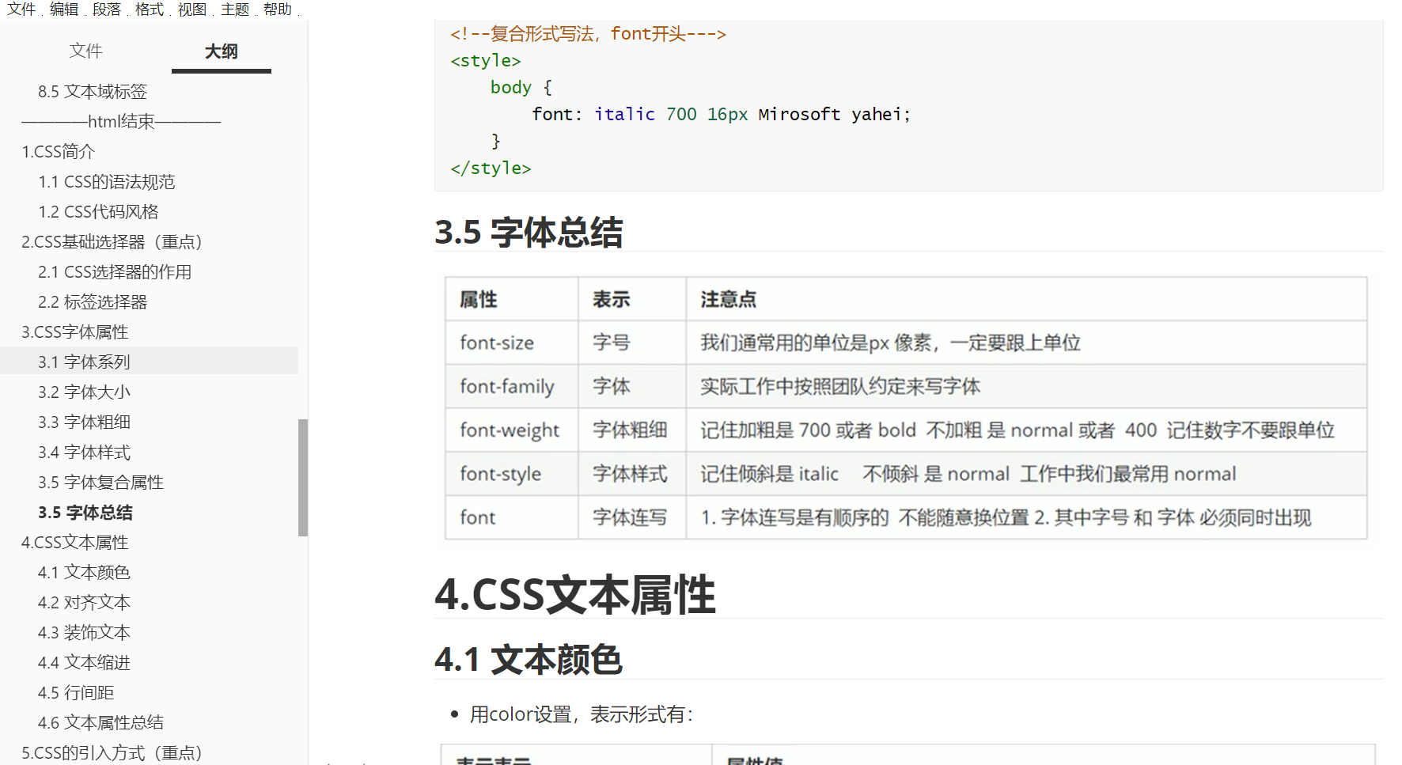Jump to 2.CSS基础选择器（重点）heading
Screen dimensions: 1402x765
112,241
